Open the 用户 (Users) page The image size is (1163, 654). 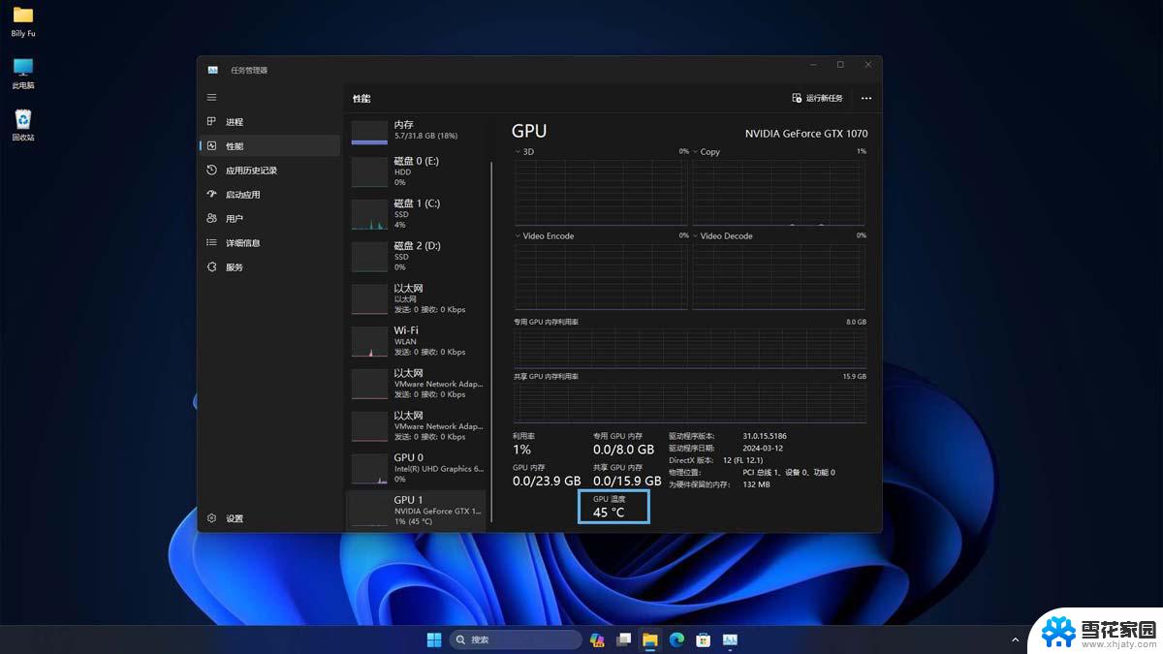click(x=269, y=219)
